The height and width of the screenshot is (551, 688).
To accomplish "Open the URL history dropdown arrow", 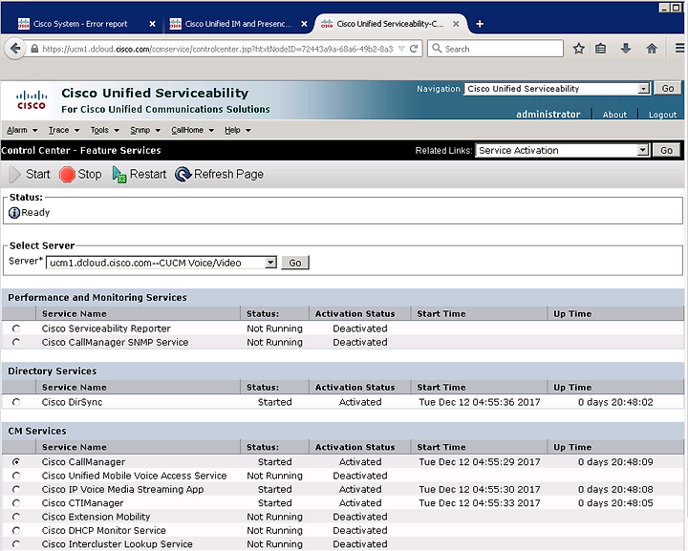I will click(401, 49).
